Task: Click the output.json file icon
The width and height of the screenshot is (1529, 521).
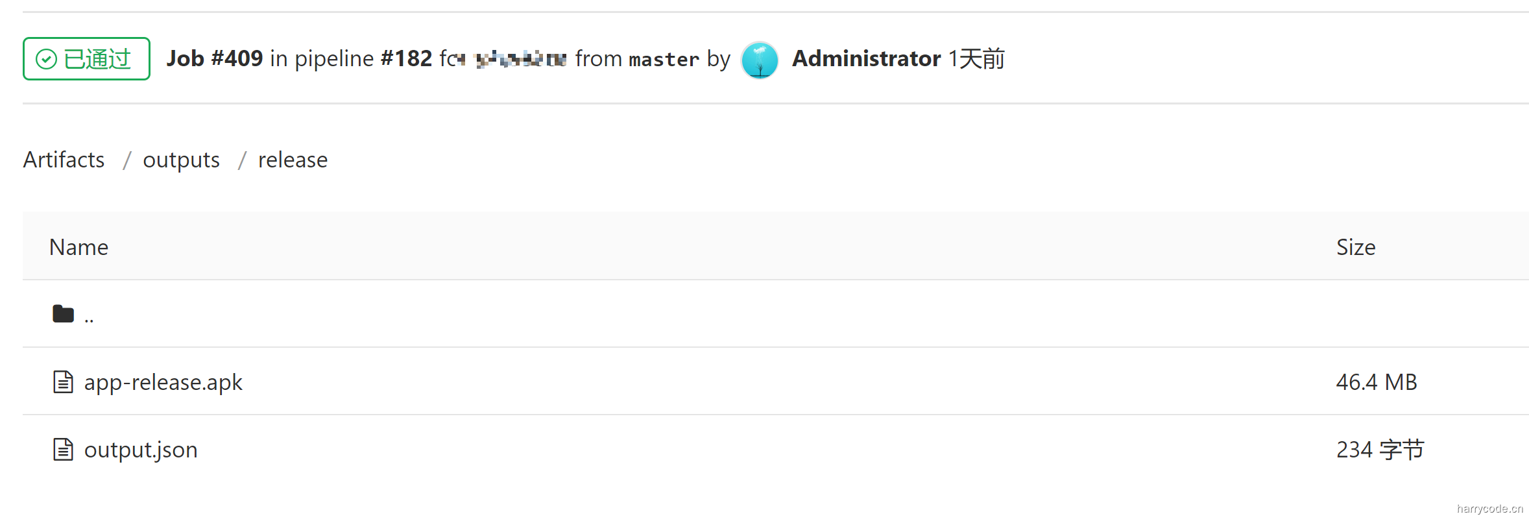Action: (63, 449)
